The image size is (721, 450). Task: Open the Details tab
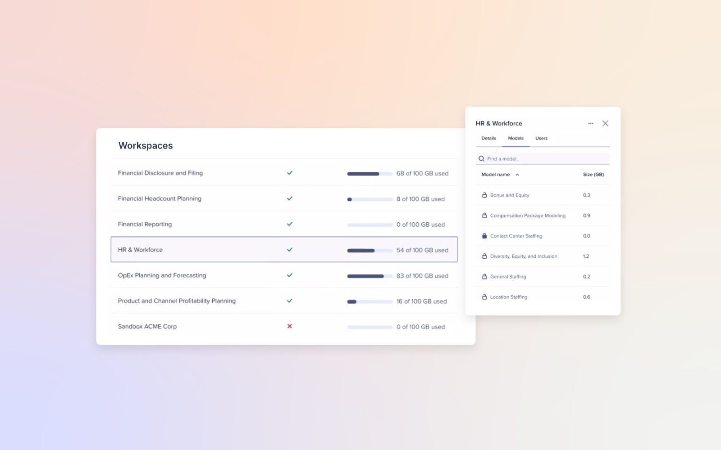point(488,138)
